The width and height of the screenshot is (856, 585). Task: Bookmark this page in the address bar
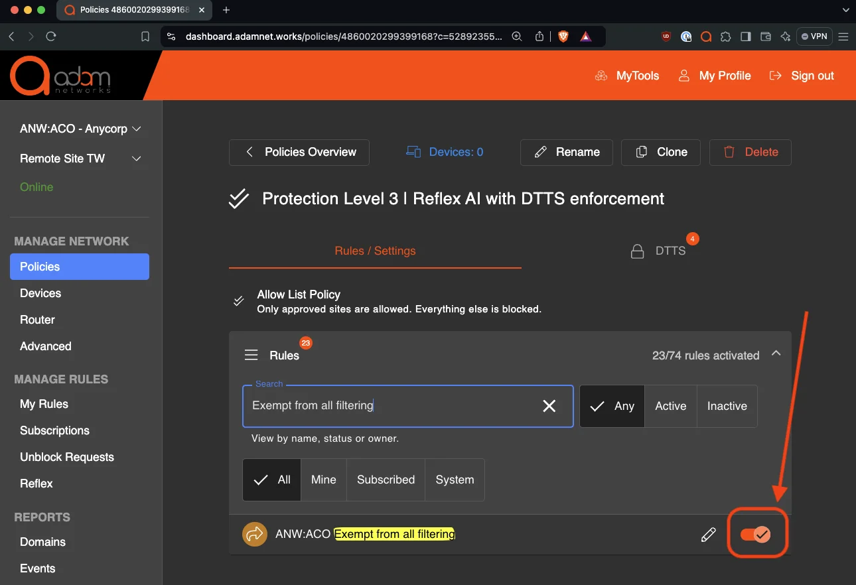point(145,36)
